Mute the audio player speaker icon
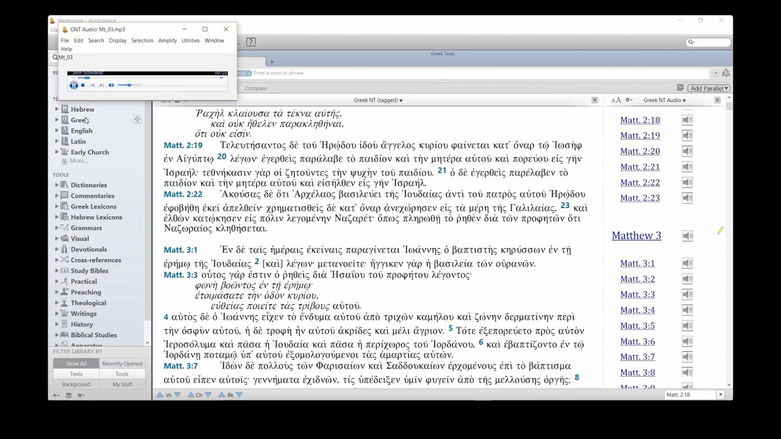This screenshot has width=781, height=439. tap(111, 85)
